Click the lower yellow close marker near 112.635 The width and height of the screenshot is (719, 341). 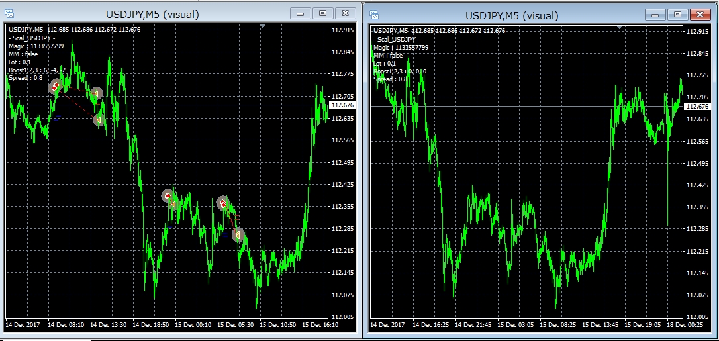pos(98,120)
